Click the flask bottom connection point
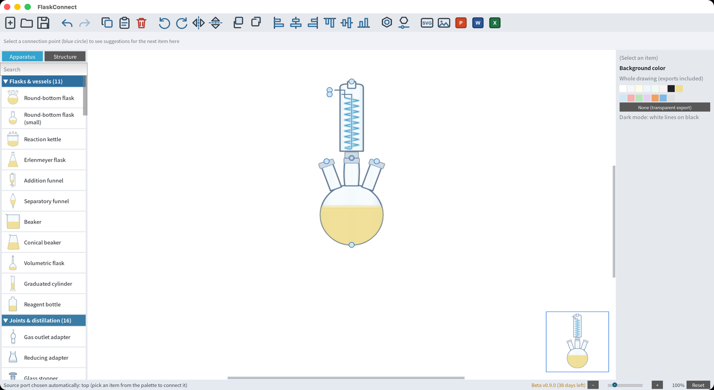 pos(352,245)
